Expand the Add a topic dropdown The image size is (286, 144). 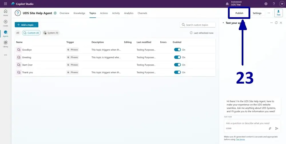26,25
